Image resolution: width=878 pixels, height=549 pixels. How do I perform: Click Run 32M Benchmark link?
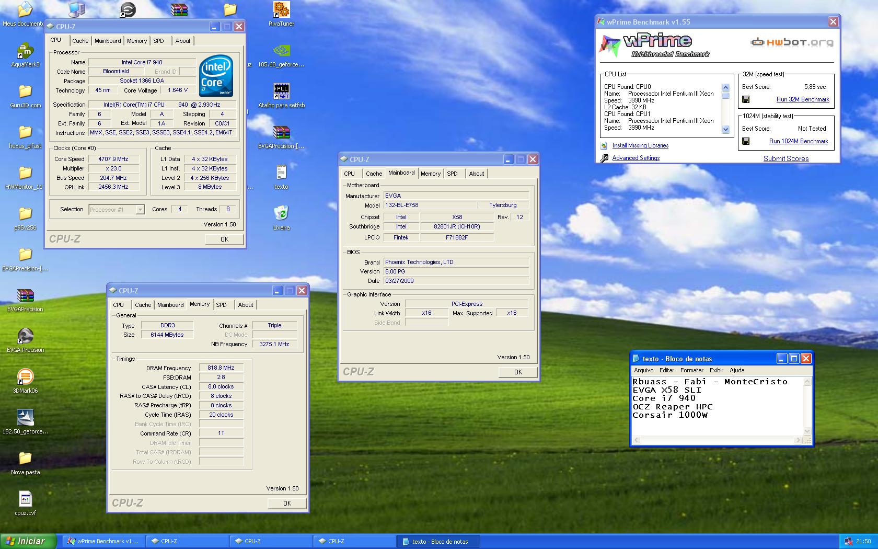pos(803,99)
